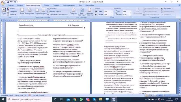Save the document from Quick Access toolbar
This screenshot has width=181, height=102.
point(8,2)
